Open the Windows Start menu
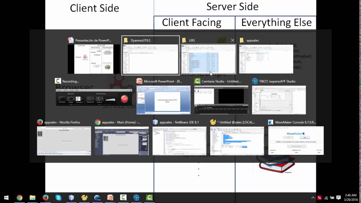The width and height of the screenshot is (361, 203). click(x=6, y=198)
